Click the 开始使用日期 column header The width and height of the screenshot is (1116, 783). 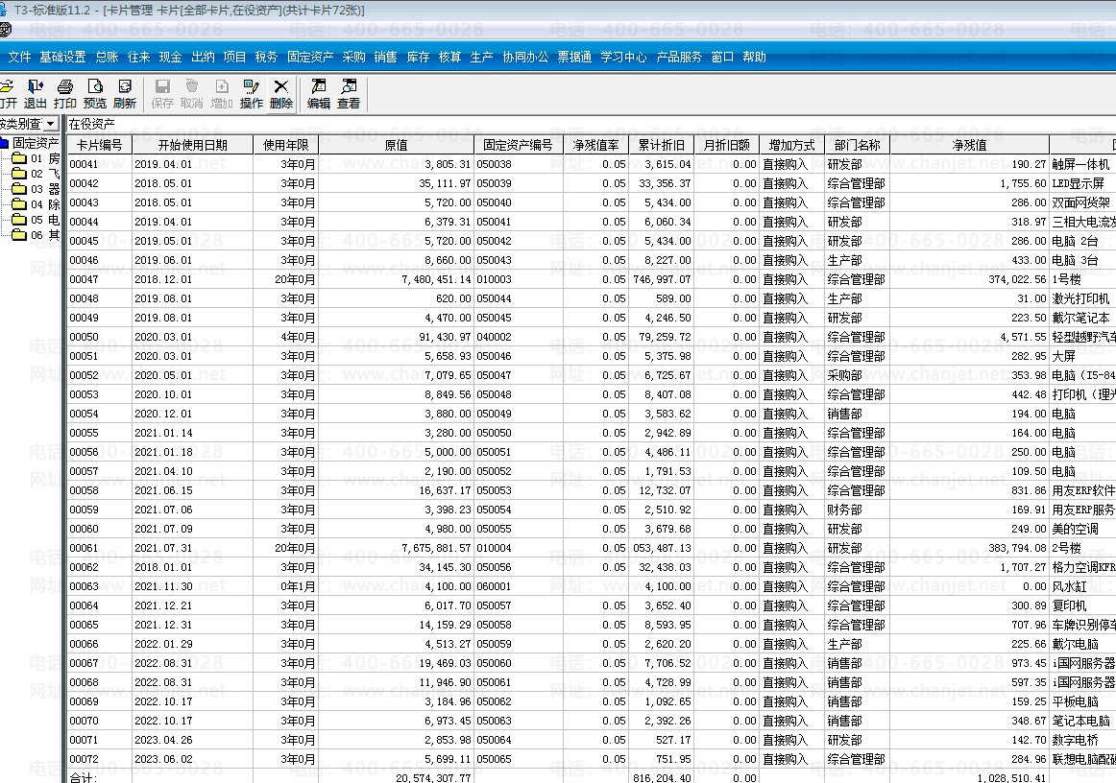pos(192,145)
